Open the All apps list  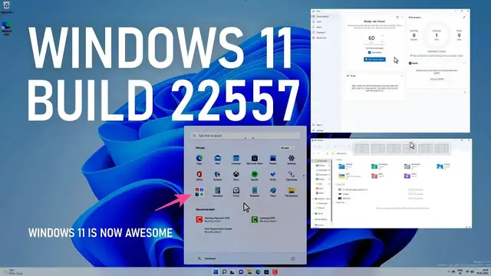[286, 148]
